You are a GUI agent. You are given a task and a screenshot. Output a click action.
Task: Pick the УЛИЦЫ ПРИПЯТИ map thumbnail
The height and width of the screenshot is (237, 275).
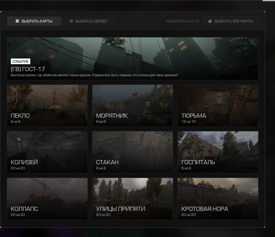coord(133,199)
